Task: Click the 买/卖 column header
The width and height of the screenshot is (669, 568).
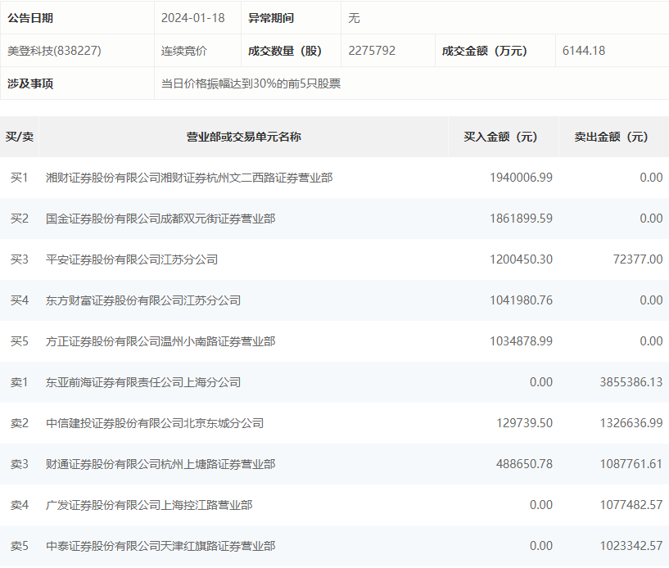Action: point(19,137)
